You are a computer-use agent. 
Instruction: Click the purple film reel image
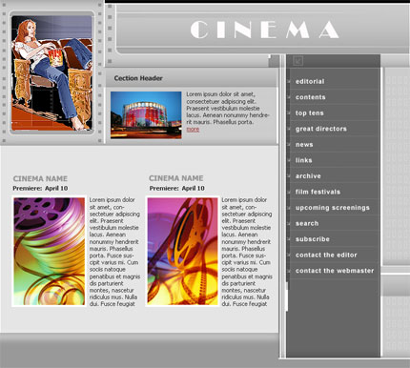(x=50, y=251)
